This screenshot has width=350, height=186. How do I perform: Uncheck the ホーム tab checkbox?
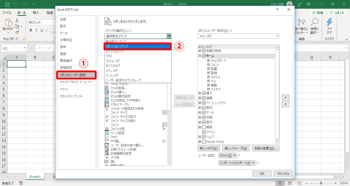pyautogui.click(x=204, y=56)
